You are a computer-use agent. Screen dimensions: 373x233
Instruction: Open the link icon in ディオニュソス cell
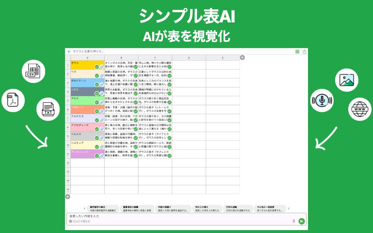click(102, 156)
